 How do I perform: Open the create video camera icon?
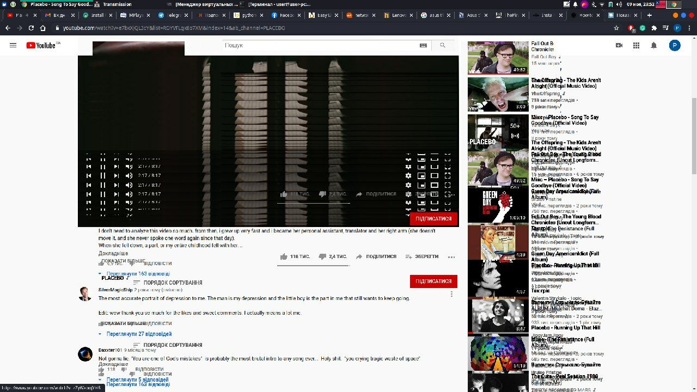click(619, 45)
